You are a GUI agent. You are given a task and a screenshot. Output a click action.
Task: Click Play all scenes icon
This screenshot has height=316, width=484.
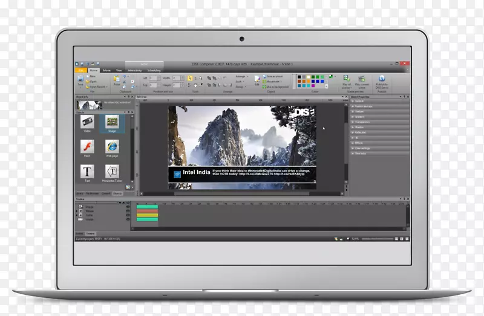(346, 79)
